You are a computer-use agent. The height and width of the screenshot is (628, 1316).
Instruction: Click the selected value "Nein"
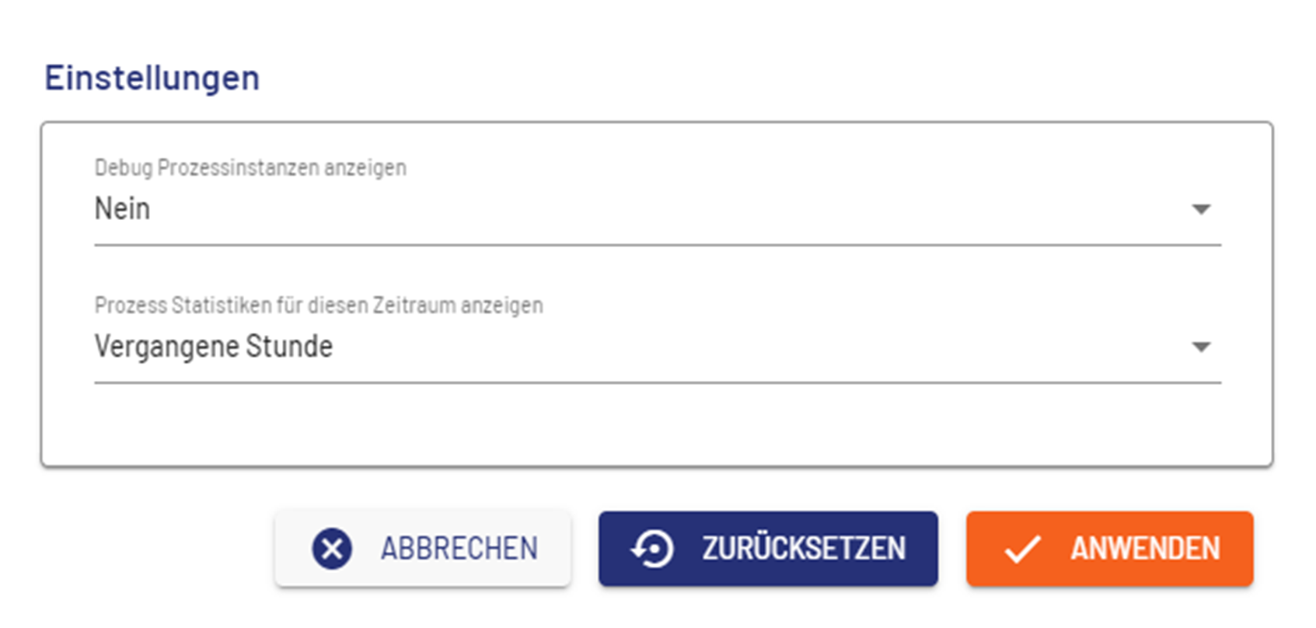[x=122, y=209]
